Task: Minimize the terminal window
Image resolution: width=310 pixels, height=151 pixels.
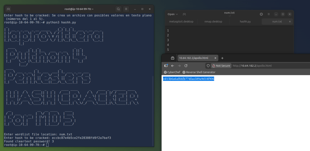Action: tap(135, 9)
